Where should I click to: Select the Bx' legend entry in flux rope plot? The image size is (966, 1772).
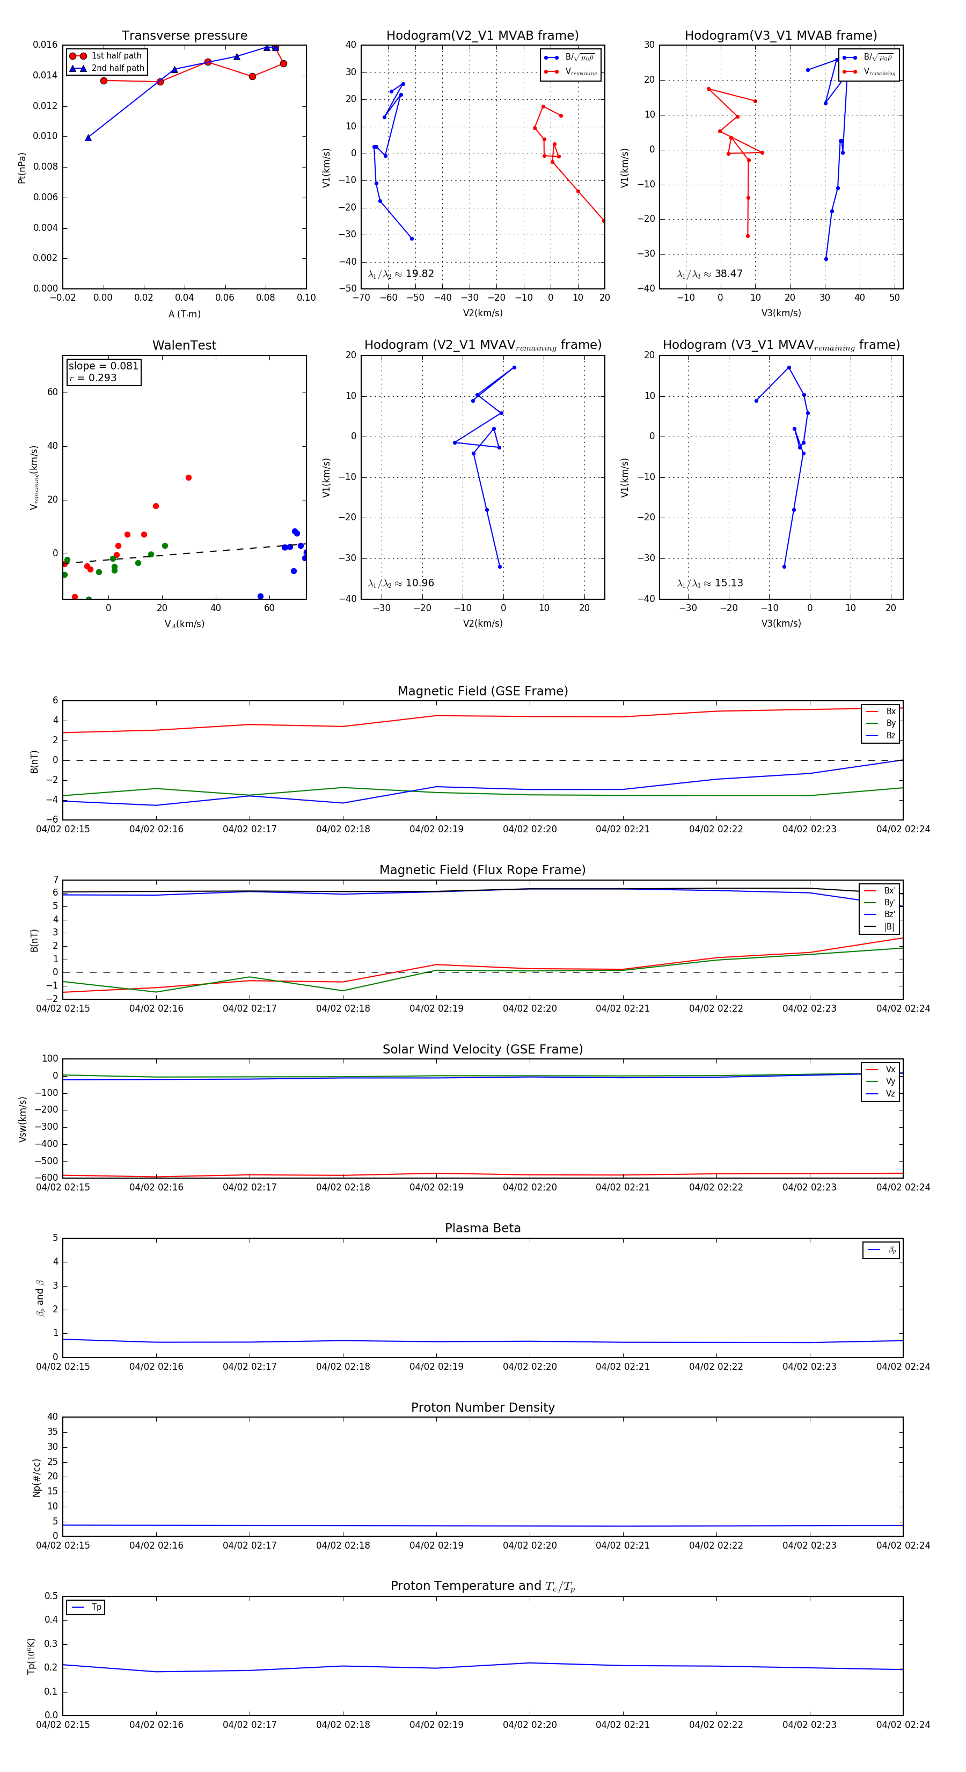(880, 890)
